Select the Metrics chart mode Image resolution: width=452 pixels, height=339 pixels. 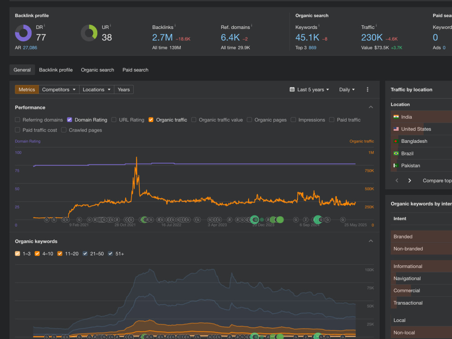tap(27, 89)
